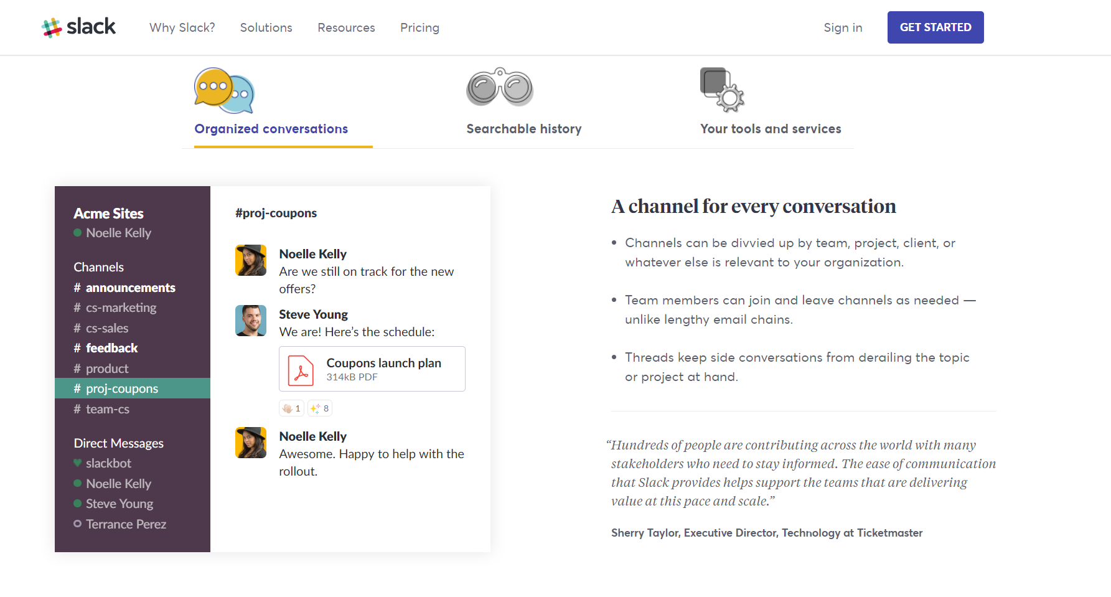Click the Sign in link

coord(843,27)
